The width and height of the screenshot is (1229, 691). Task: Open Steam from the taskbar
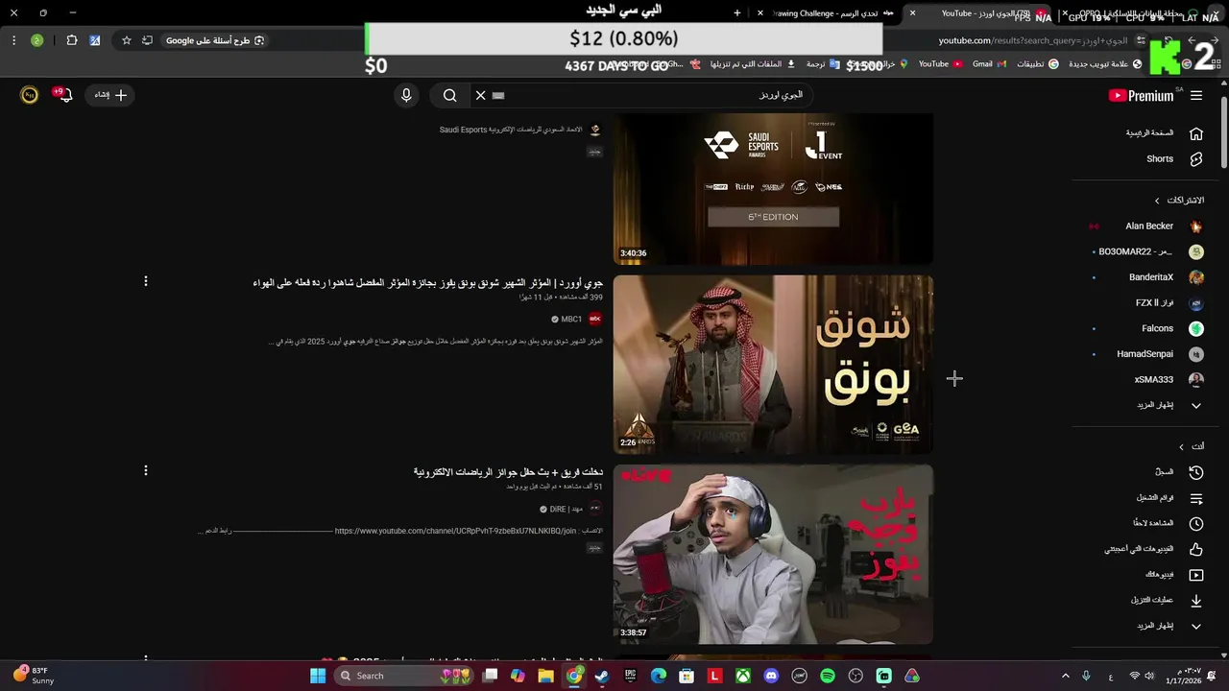602,676
